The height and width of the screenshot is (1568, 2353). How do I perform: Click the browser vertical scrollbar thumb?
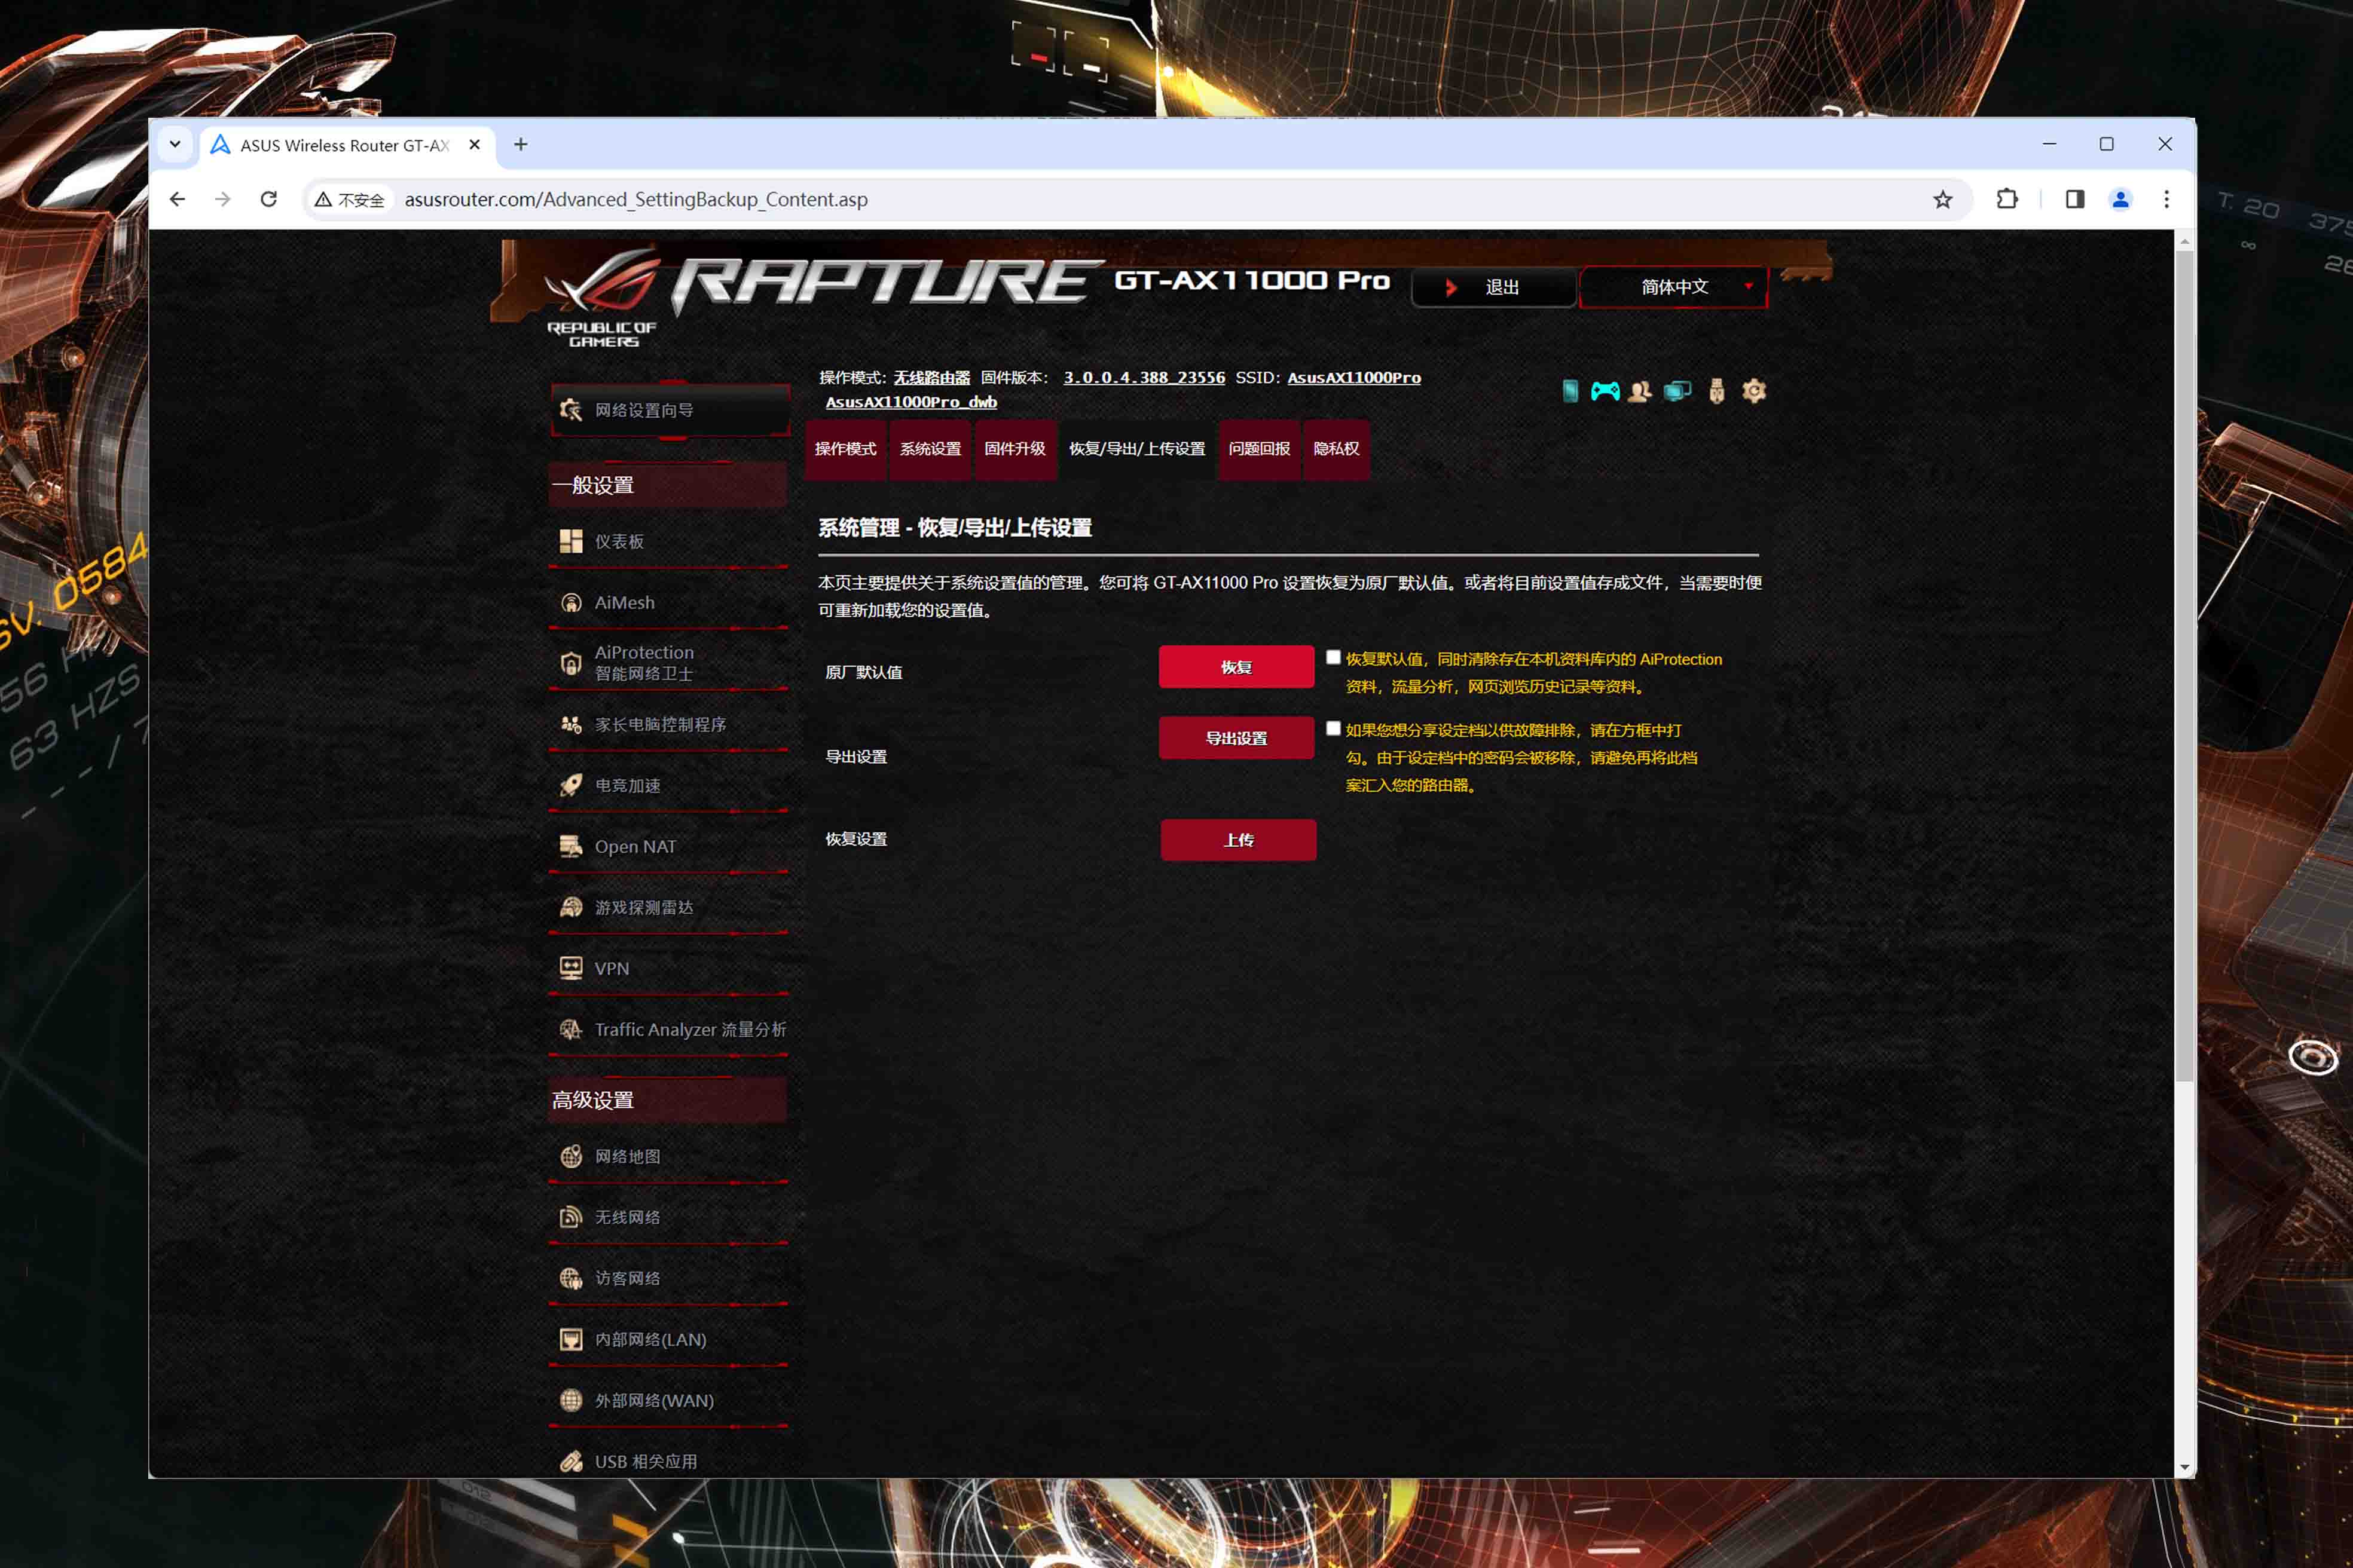pos(2184,665)
